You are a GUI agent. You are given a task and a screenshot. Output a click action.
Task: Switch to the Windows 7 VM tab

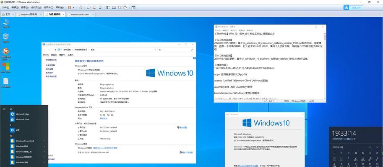point(29,14)
